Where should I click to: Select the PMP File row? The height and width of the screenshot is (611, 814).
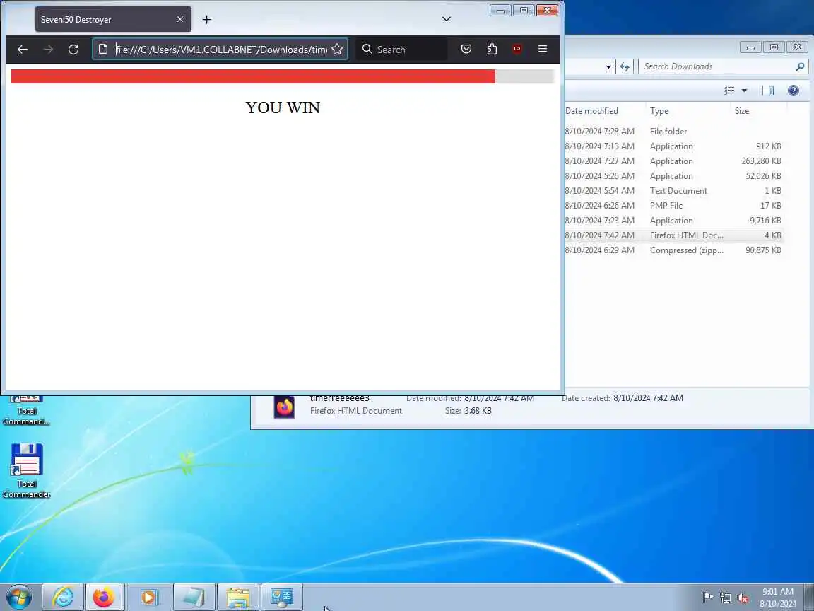tap(674, 206)
